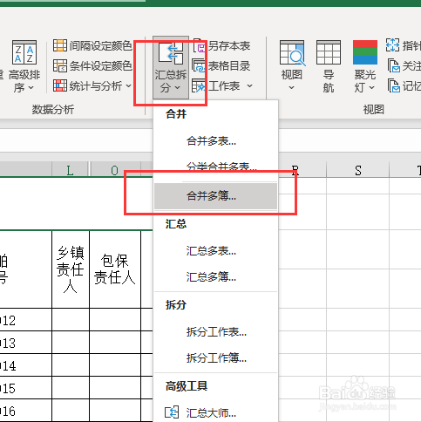Expand the 工作表 dropdown arrow
The image size is (421, 422).
pos(249,86)
